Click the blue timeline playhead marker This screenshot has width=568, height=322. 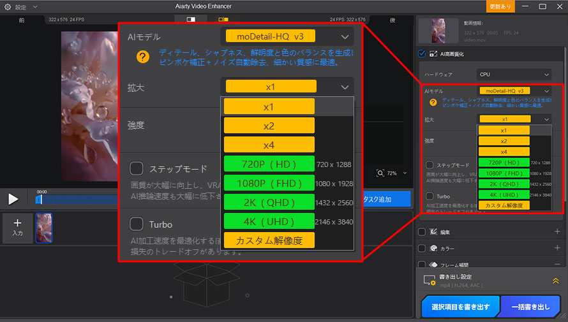pos(39,200)
